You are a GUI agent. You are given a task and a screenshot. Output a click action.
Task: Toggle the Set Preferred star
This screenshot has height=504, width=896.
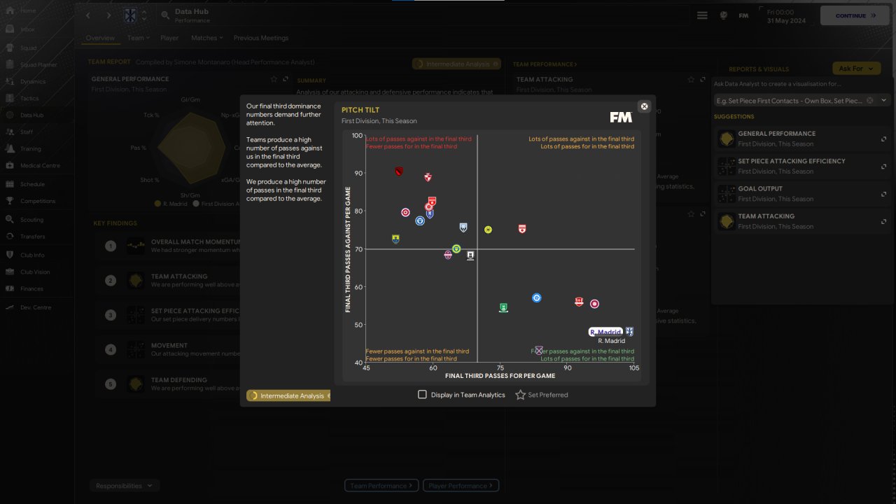[520, 395]
